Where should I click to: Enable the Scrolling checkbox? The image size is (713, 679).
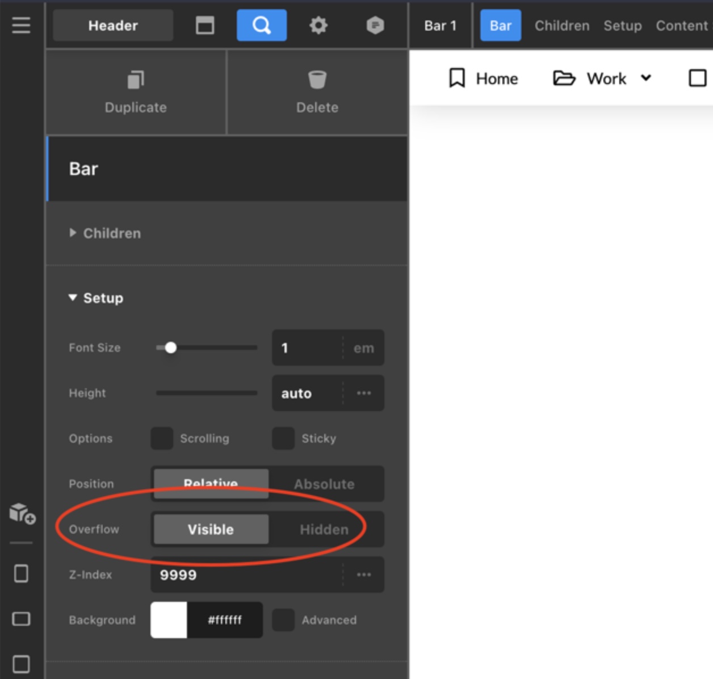(162, 438)
